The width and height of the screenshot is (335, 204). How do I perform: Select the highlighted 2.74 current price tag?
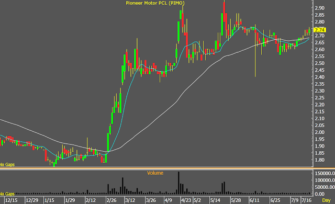320,30
